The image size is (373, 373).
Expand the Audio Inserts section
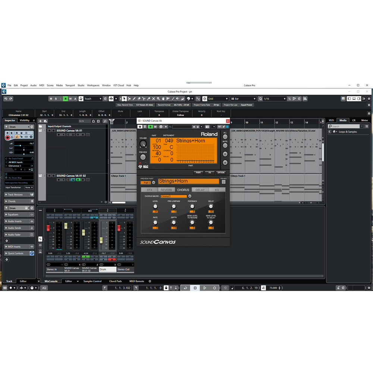pos(19,221)
